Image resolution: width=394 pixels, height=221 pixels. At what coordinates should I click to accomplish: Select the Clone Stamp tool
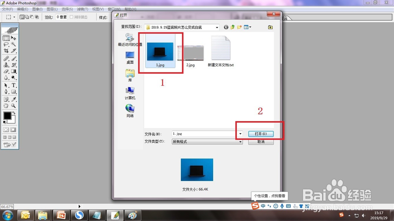6,65
